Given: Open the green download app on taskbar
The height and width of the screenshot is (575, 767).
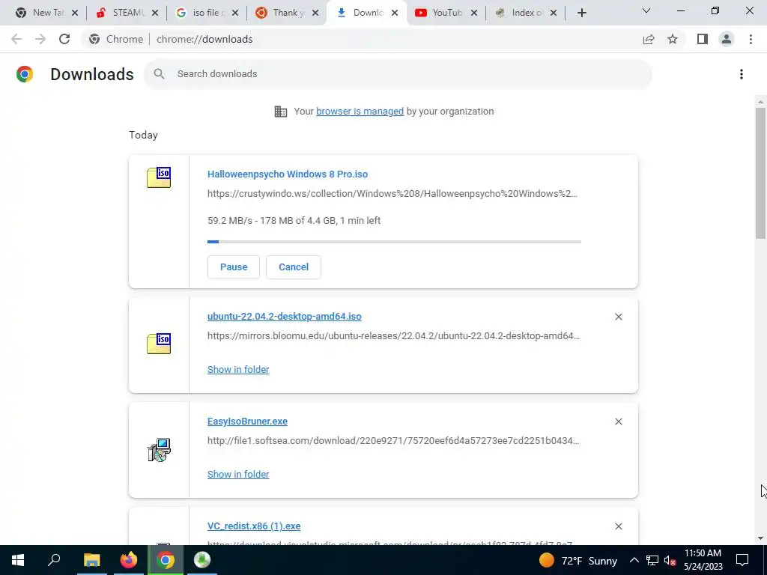Looking at the screenshot, I should tap(202, 560).
